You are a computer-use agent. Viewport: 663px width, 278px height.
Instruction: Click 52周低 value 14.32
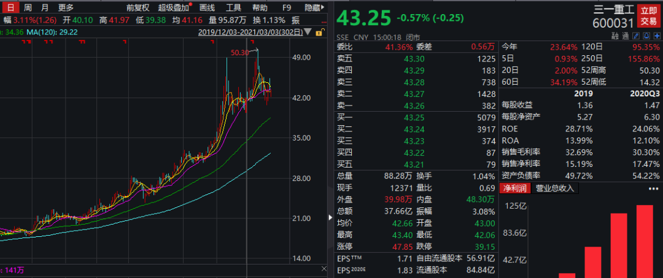pos(650,82)
